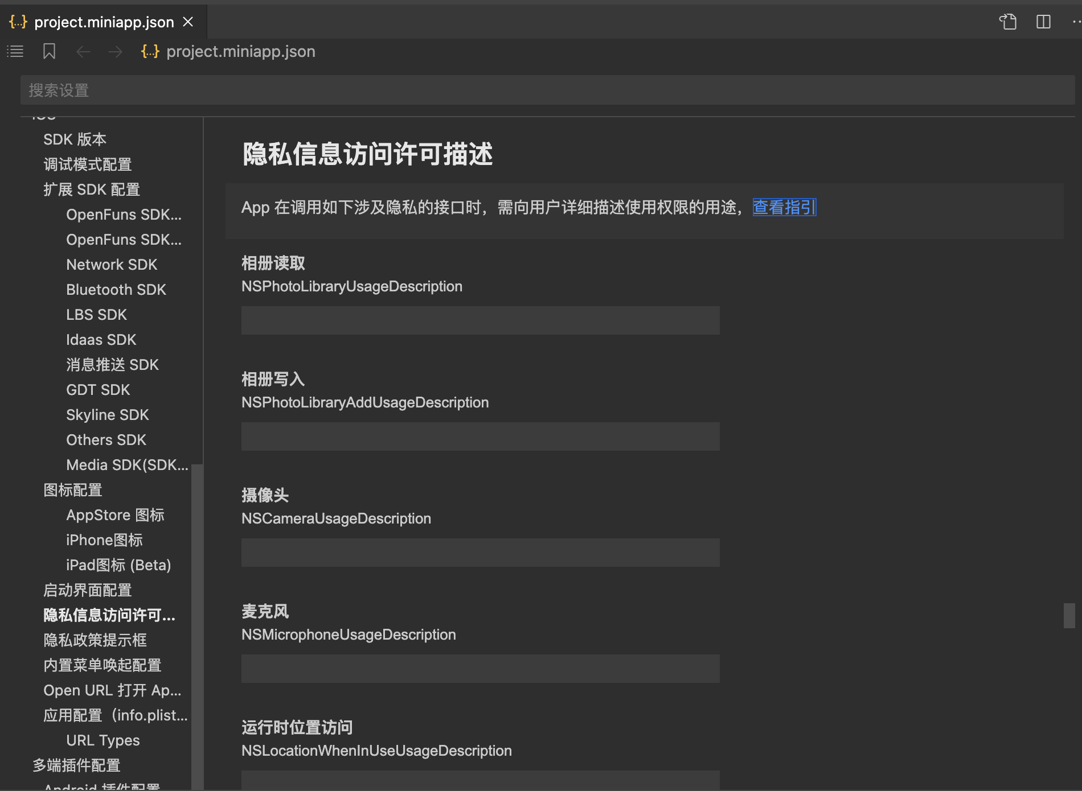Close the project.miniapp.json tab
This screenshot has height=791, width=1082.
(188, 22)
